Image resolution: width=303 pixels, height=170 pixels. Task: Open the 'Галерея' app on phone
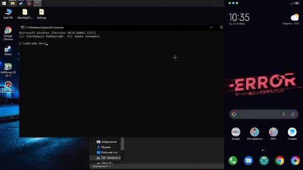[x=292, y=134]
